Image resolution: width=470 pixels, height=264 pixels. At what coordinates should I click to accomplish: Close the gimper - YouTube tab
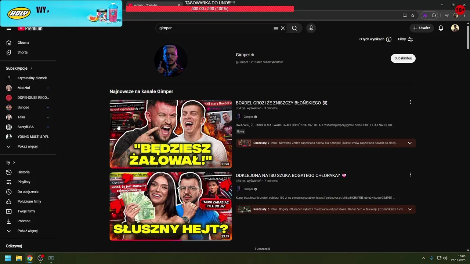coord(179,5)
